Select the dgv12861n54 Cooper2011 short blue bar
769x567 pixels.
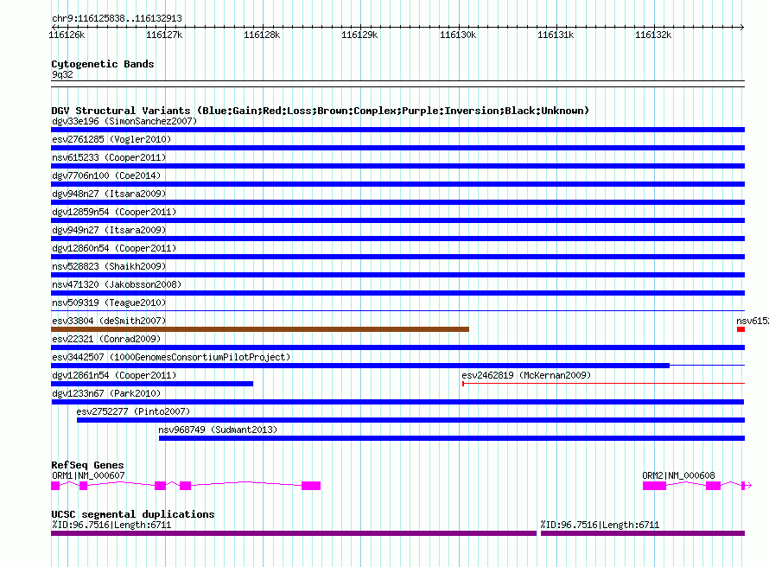(152, 384)
